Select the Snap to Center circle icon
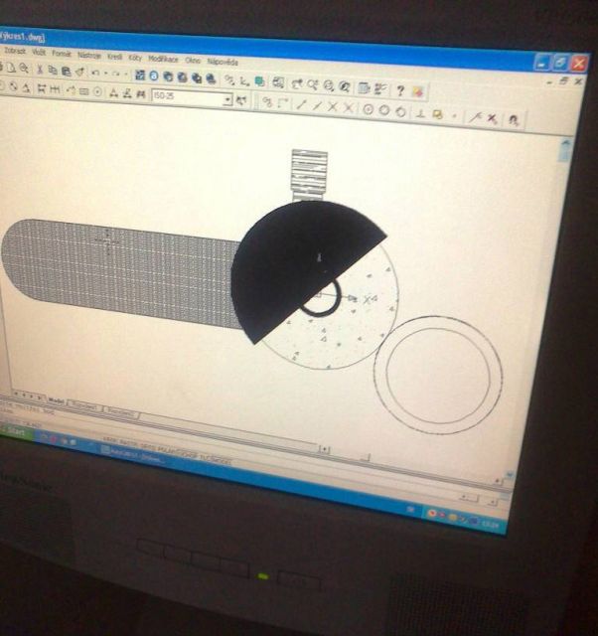 pyautogui.click(x=368, y=109)
